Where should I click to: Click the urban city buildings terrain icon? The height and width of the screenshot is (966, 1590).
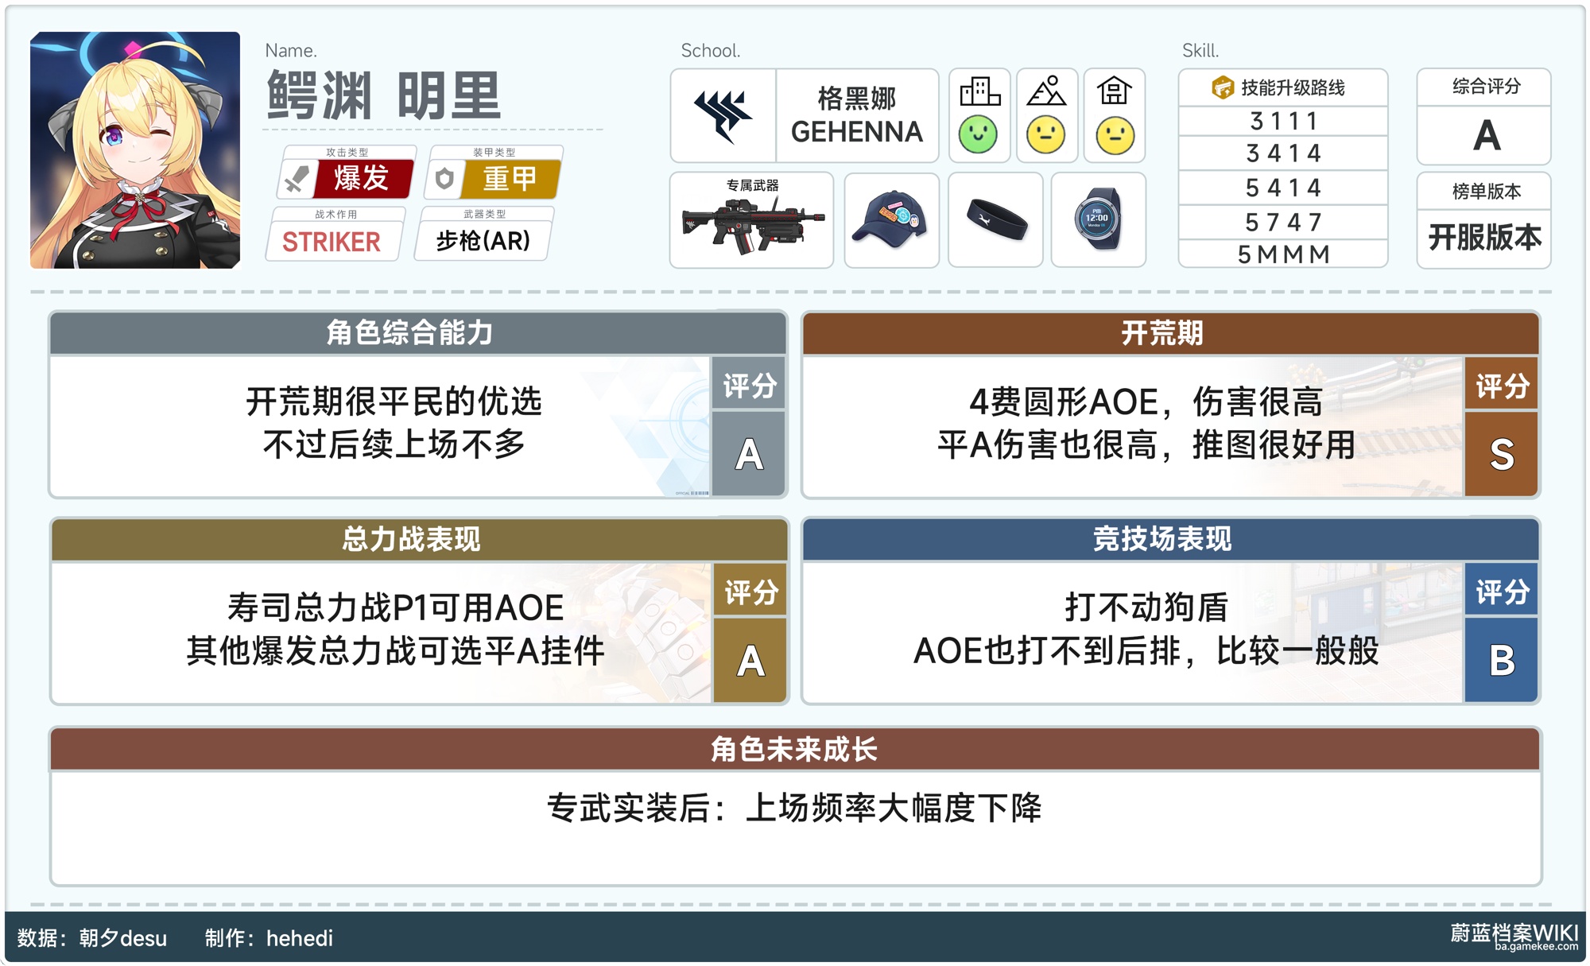979,91
